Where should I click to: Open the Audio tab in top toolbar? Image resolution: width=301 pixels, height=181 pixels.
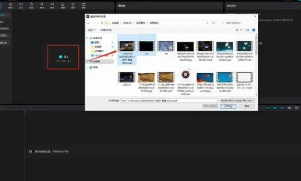click(x=11, y=5)
